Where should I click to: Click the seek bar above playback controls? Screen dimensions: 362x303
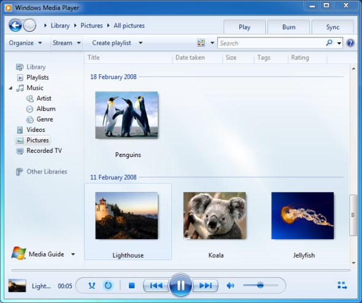181,270
